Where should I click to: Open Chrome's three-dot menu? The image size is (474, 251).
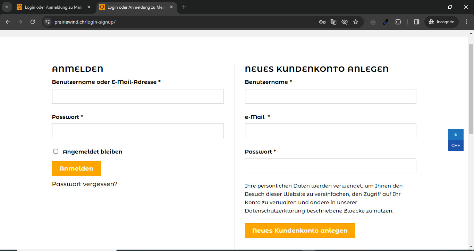coord(467,22)
